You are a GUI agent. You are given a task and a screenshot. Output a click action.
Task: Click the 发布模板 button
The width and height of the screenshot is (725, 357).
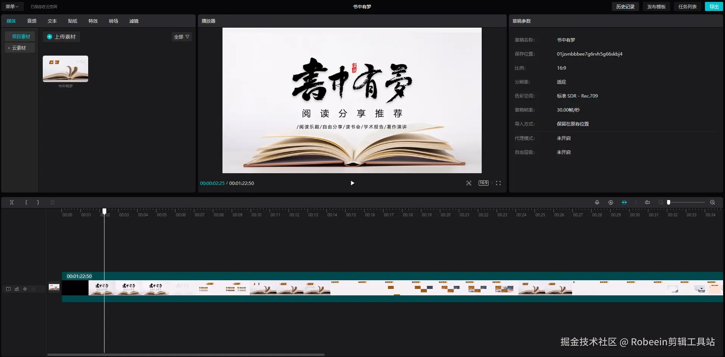(x=656, y=6)
